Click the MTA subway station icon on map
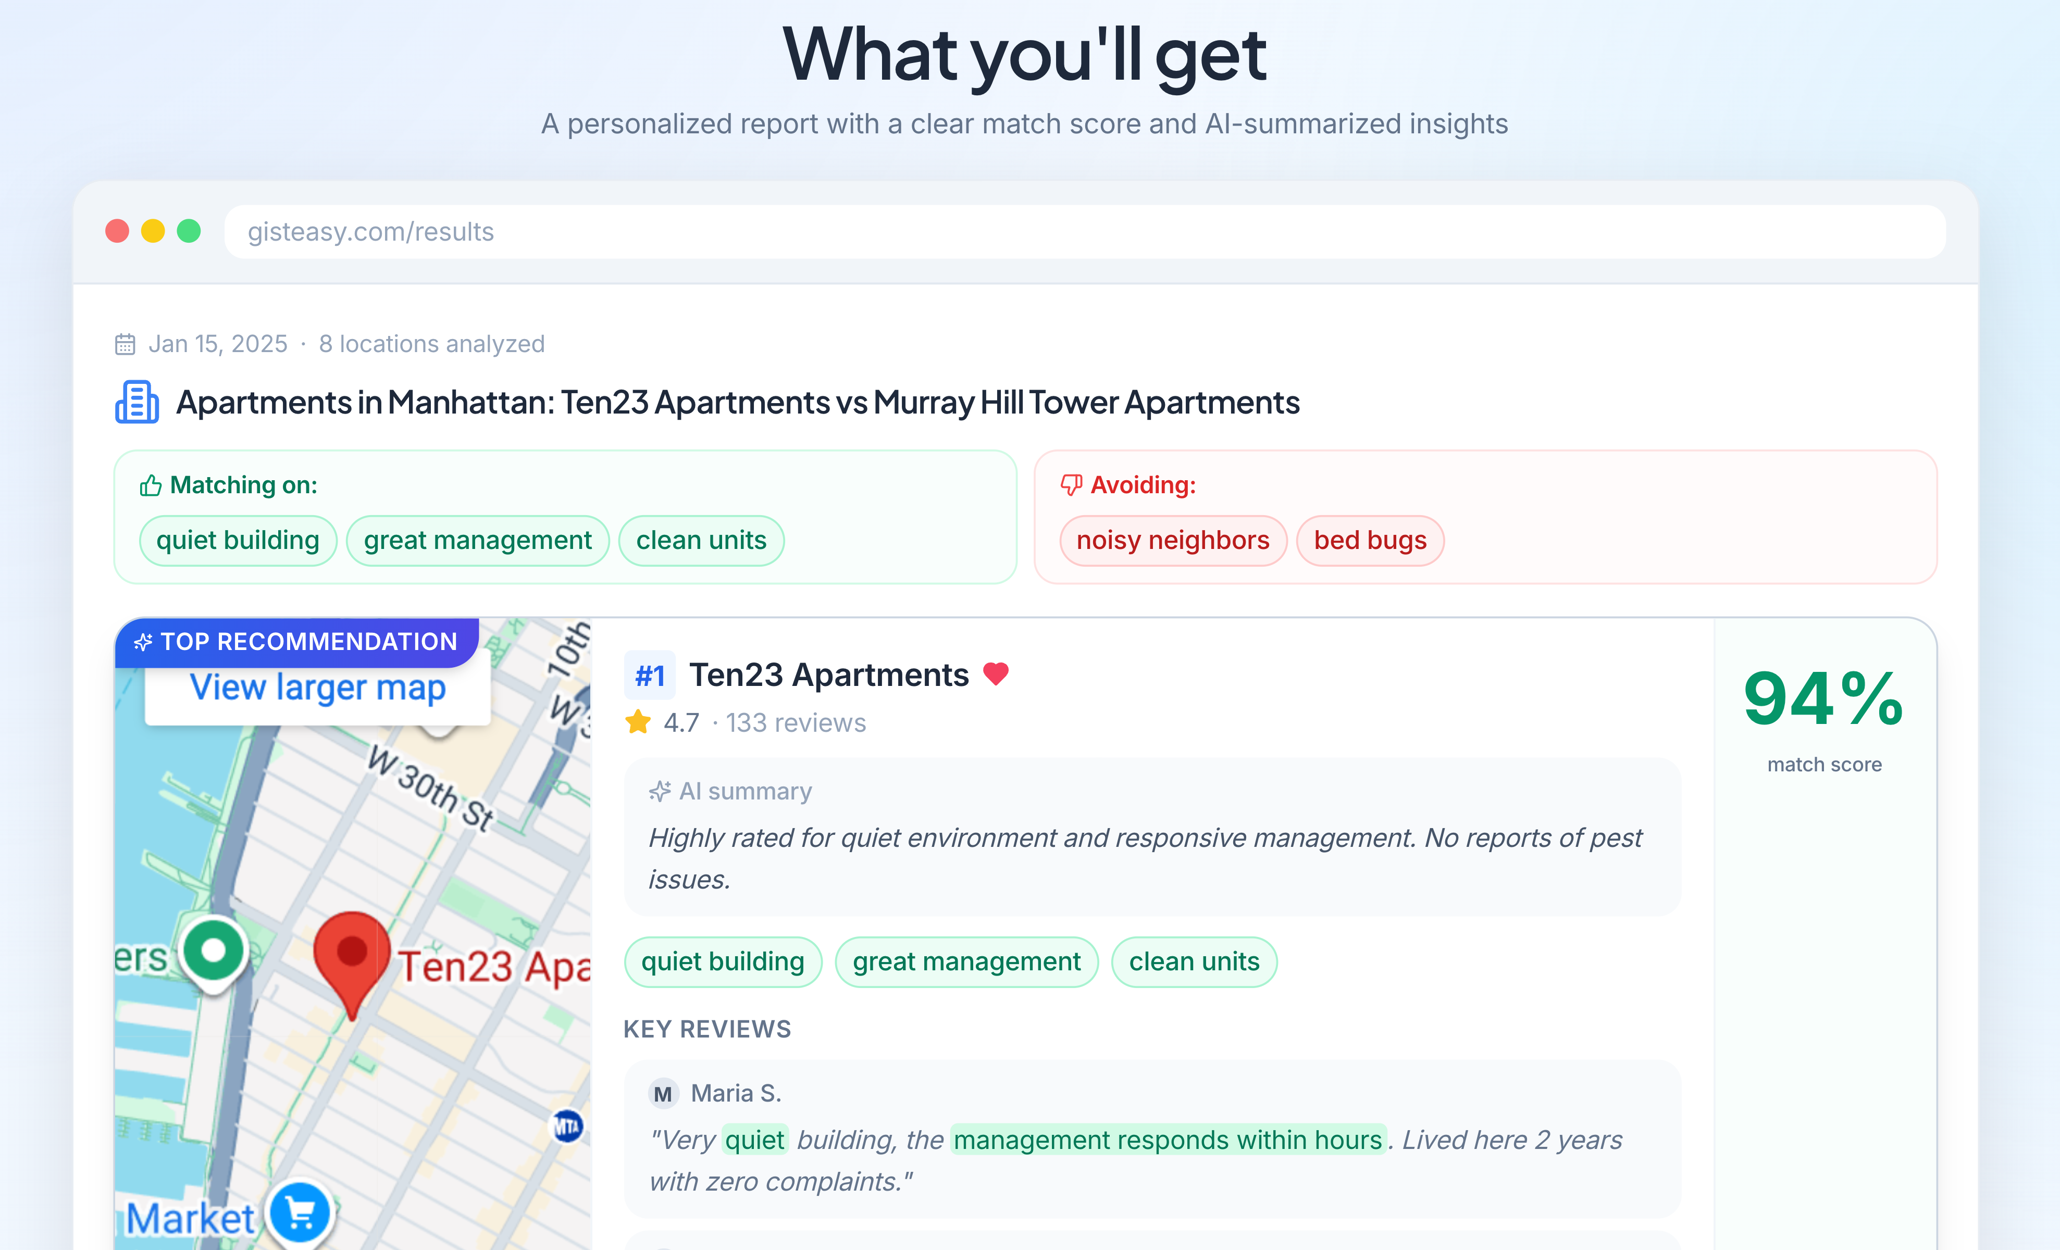The width and height of the screenshot is (2060, 1250). pos(567,1127)
